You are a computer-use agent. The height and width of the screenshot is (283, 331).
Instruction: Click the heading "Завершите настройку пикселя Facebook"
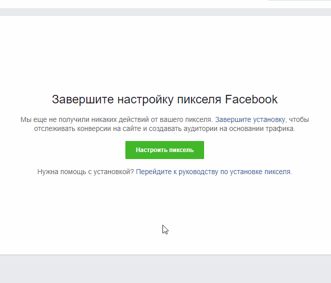164,99
